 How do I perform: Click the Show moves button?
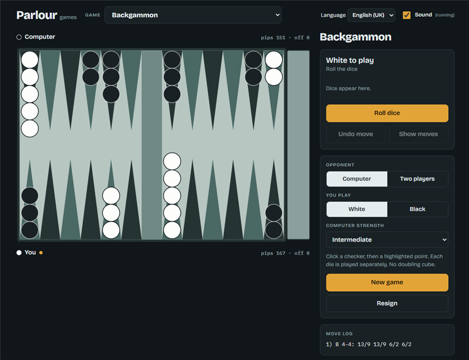click(x=418, y=134)
